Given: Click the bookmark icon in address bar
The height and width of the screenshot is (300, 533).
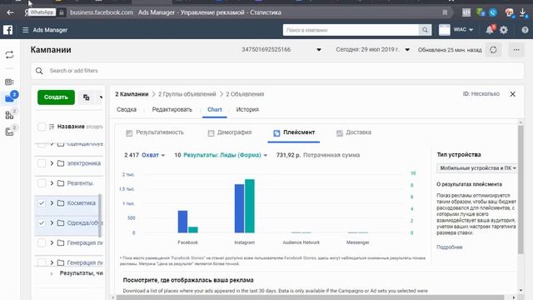Looking at the screenshot, I should tap(445, 12).
